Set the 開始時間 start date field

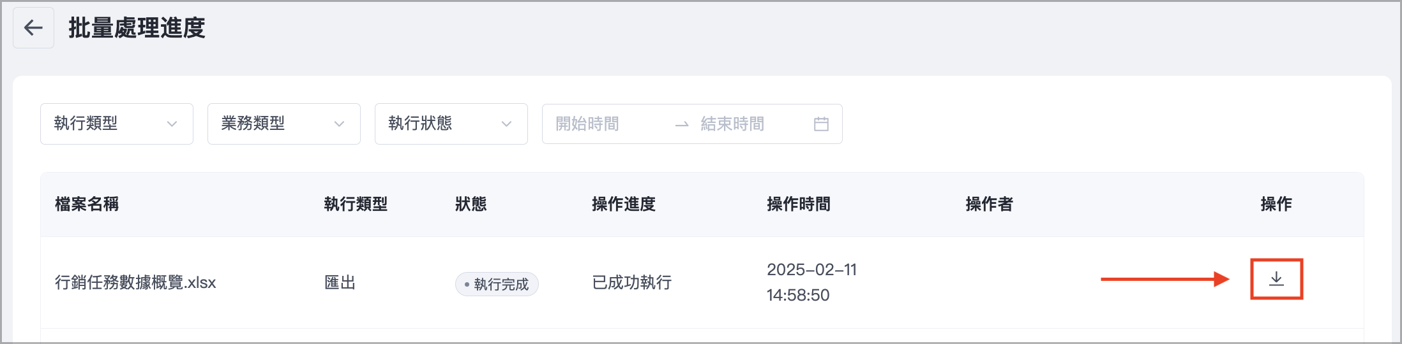click(x=587, y=124)
